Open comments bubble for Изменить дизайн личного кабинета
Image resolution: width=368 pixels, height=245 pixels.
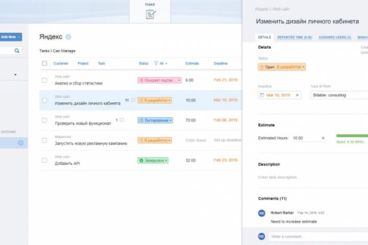click(x=133, y=100)
